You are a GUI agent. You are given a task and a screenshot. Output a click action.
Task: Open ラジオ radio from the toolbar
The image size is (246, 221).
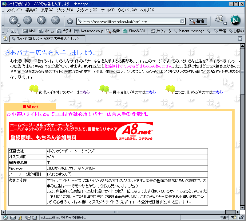64,31
